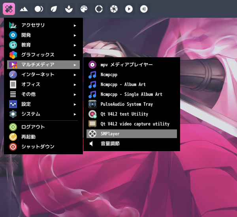Expand the オフィス submenu arrow
The height and width of the screenshot is (217, 237).
(x=75, y=85)
